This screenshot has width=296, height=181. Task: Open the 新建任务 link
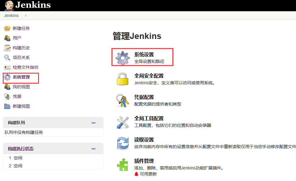pyautogui.click(x=21, y=28)
